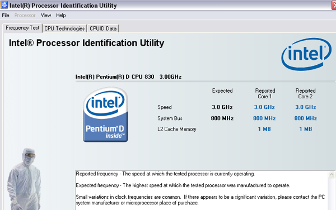The width and height of the screenshot is (336, 210).
Task: Open the disabled Processor menu
Action: click(x=25, y=16)
